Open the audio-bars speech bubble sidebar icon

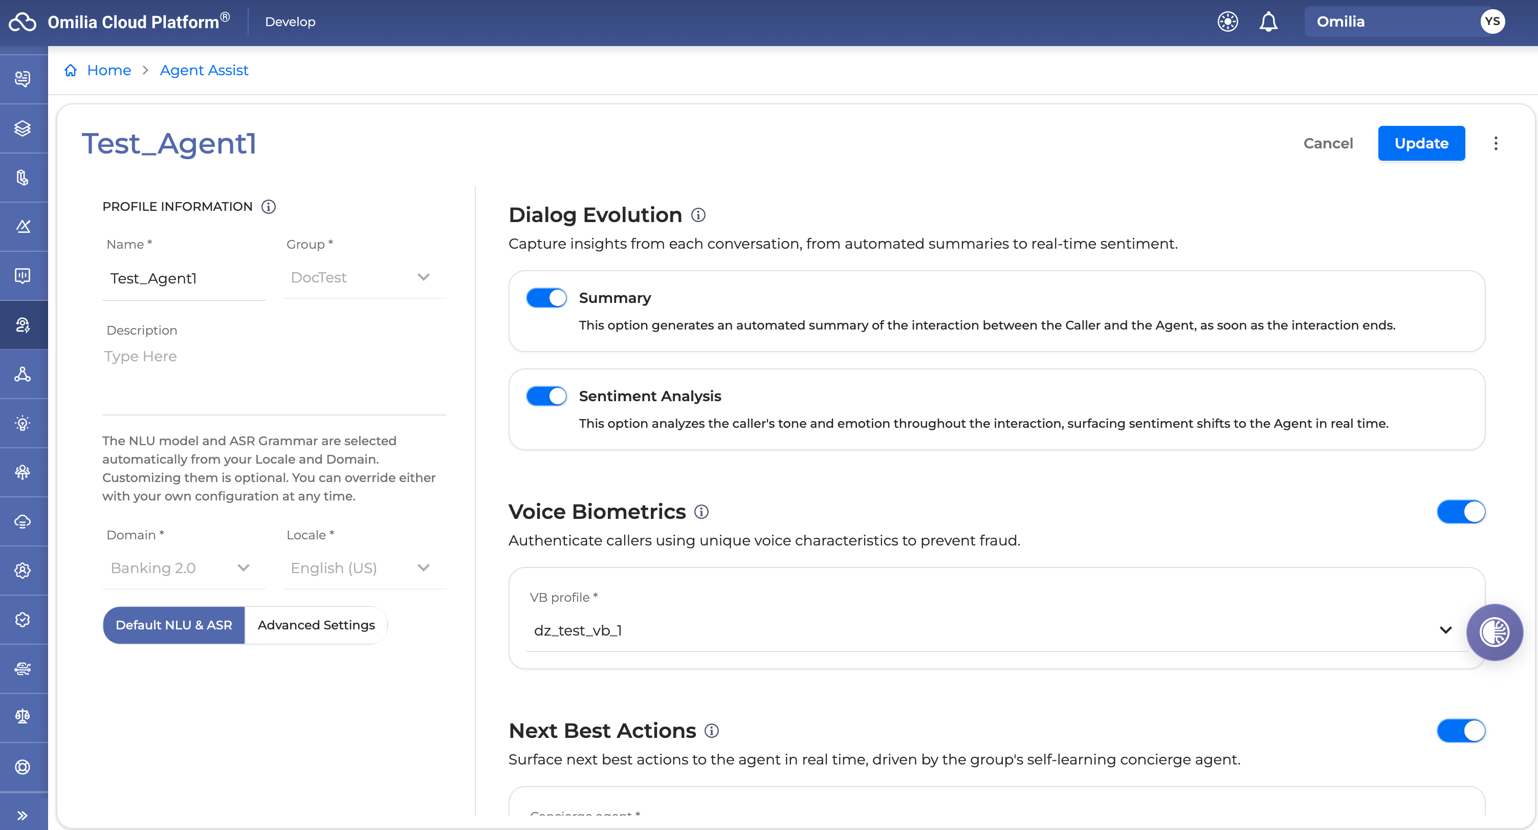(x=23, y=275)
